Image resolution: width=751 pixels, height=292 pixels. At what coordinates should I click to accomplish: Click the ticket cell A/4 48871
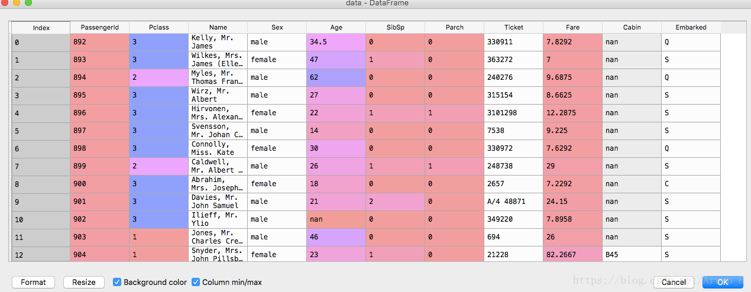tap(513, 202)
